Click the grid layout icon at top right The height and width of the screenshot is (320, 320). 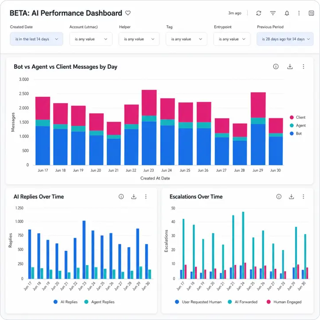[311, 13]
